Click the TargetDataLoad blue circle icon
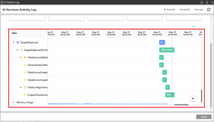Viewport: 214px width, 122px height. pos(18,43)
